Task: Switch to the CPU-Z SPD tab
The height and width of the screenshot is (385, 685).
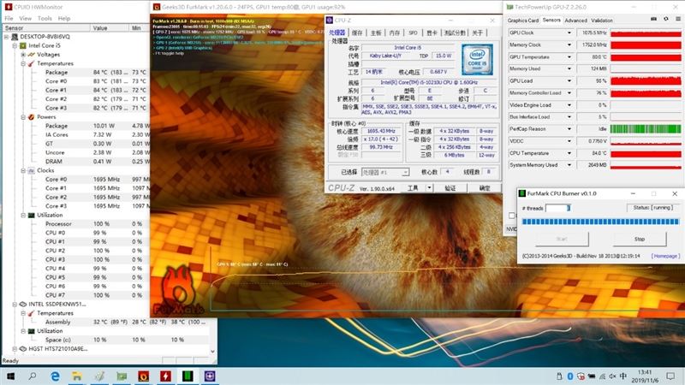Action: pos(413,33)
